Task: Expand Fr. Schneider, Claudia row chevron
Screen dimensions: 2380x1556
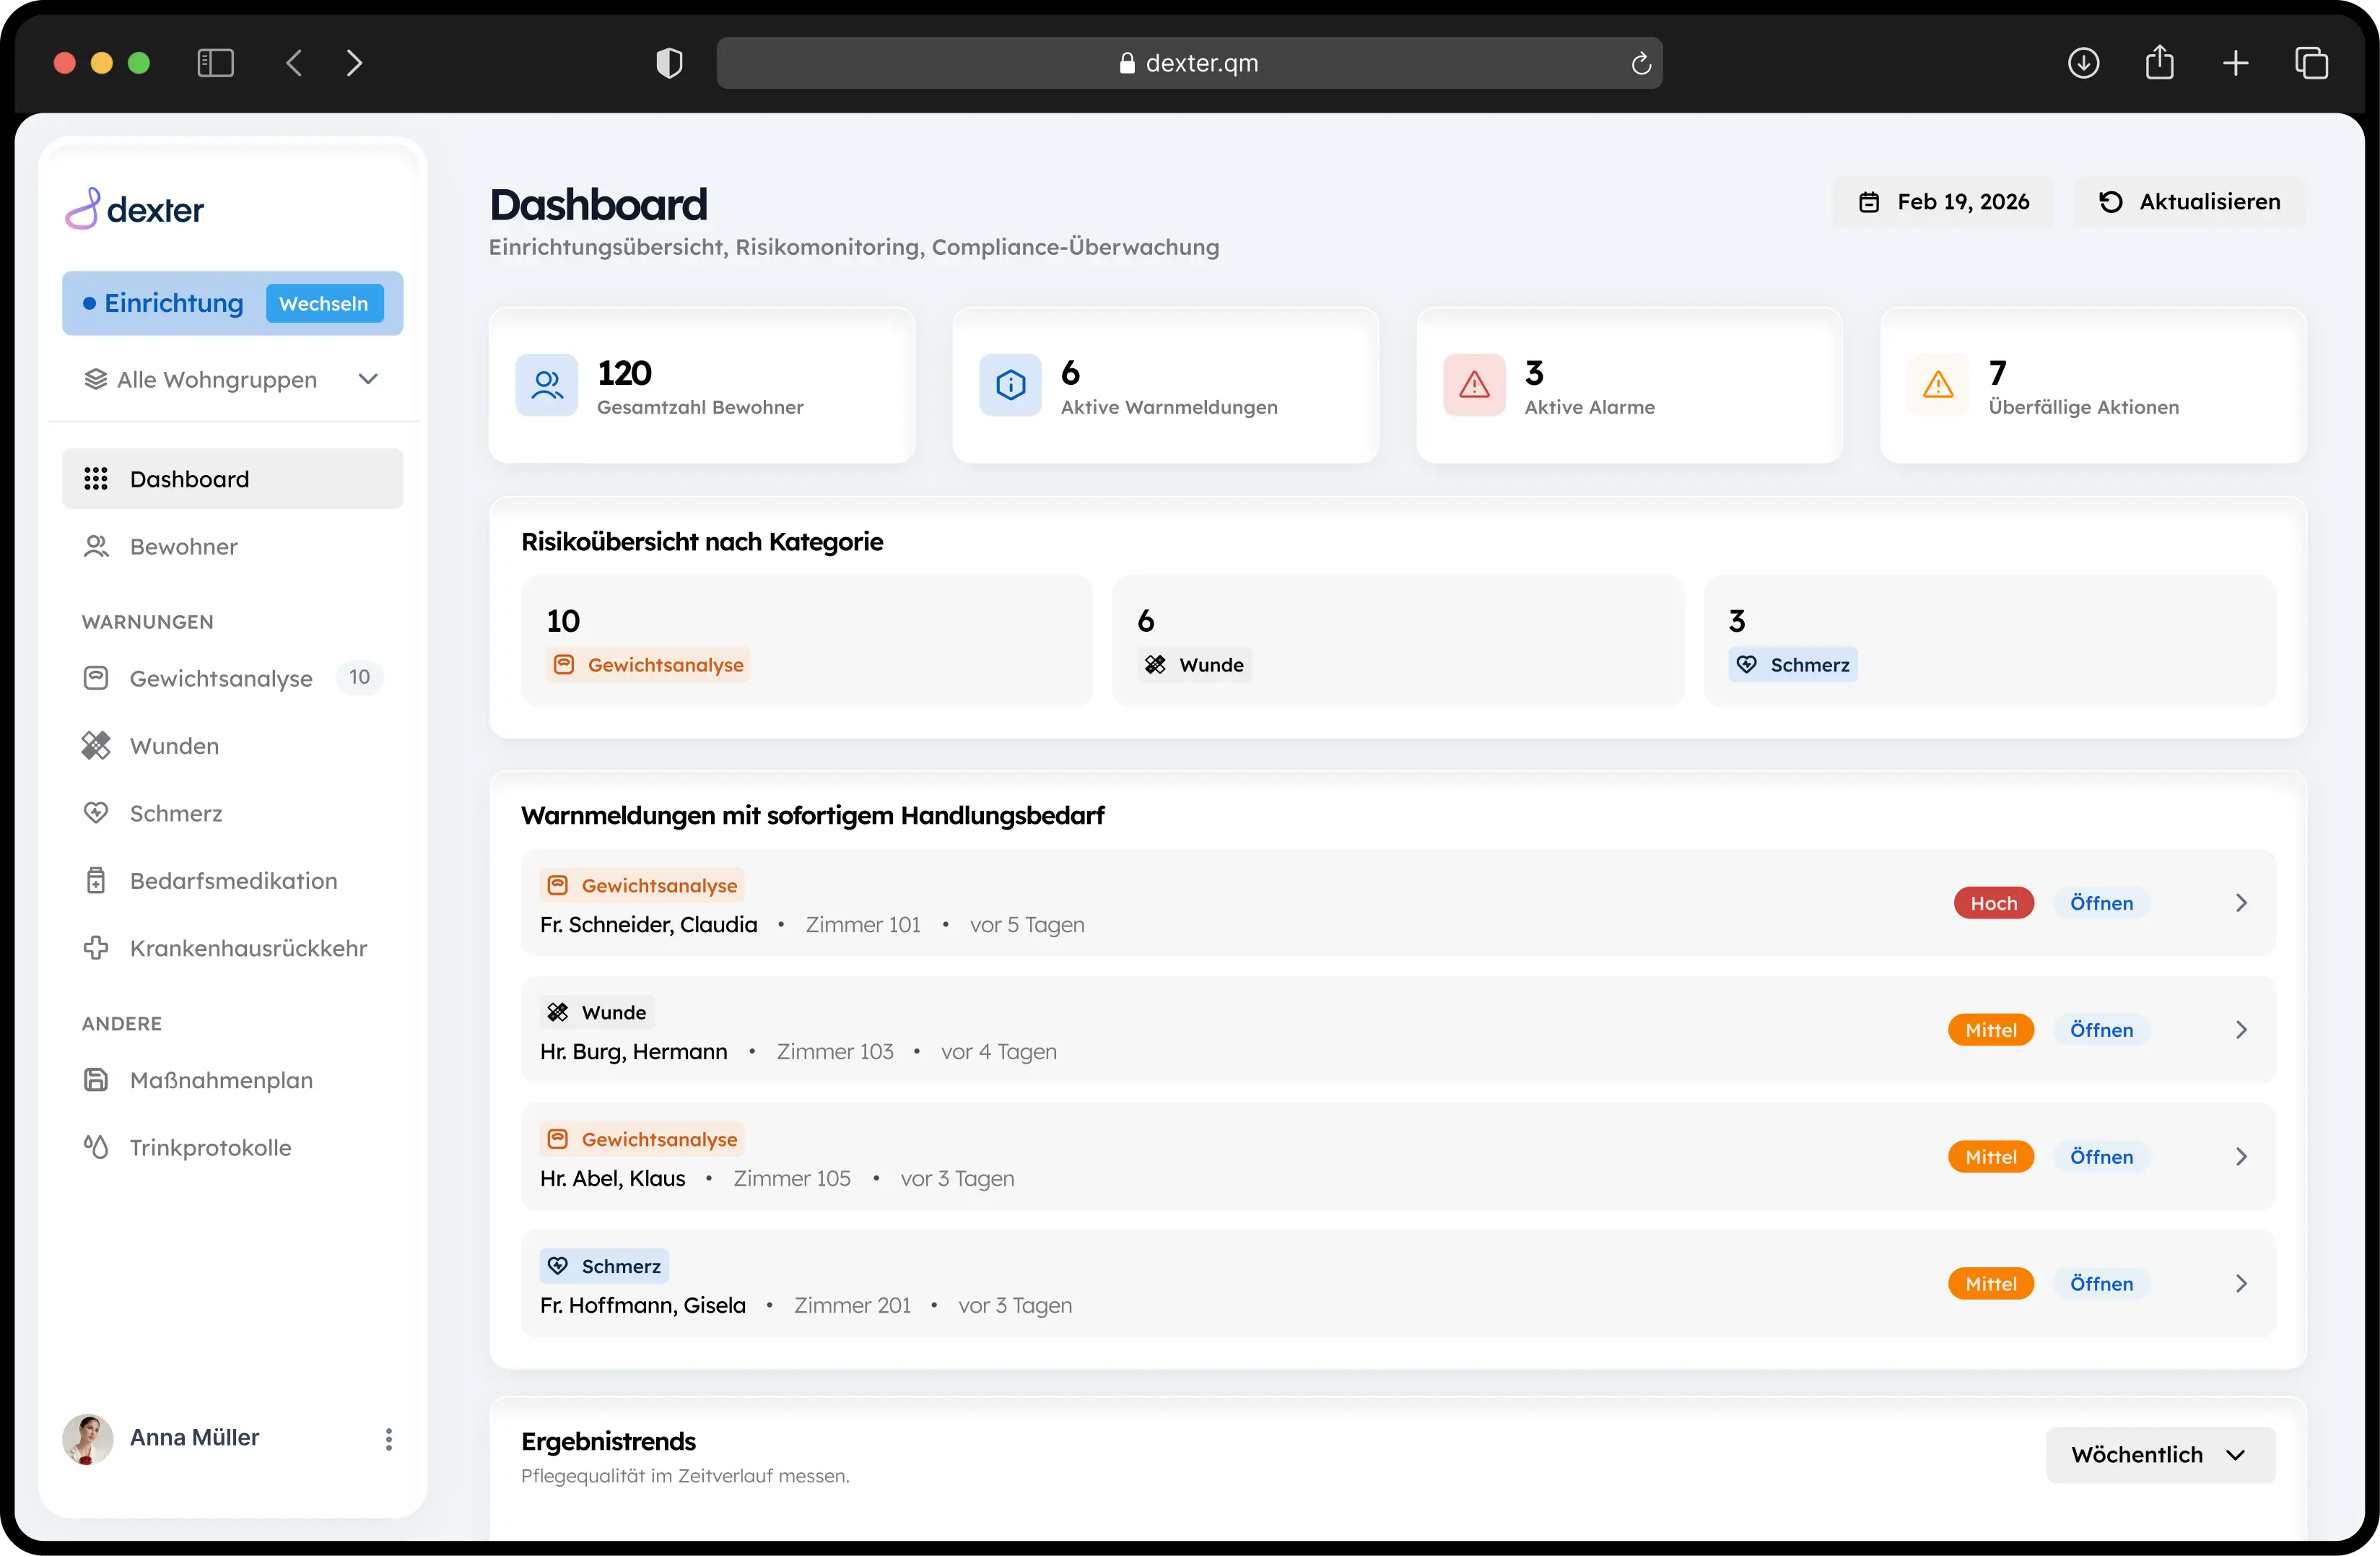Action: [x=2241, y=903]
